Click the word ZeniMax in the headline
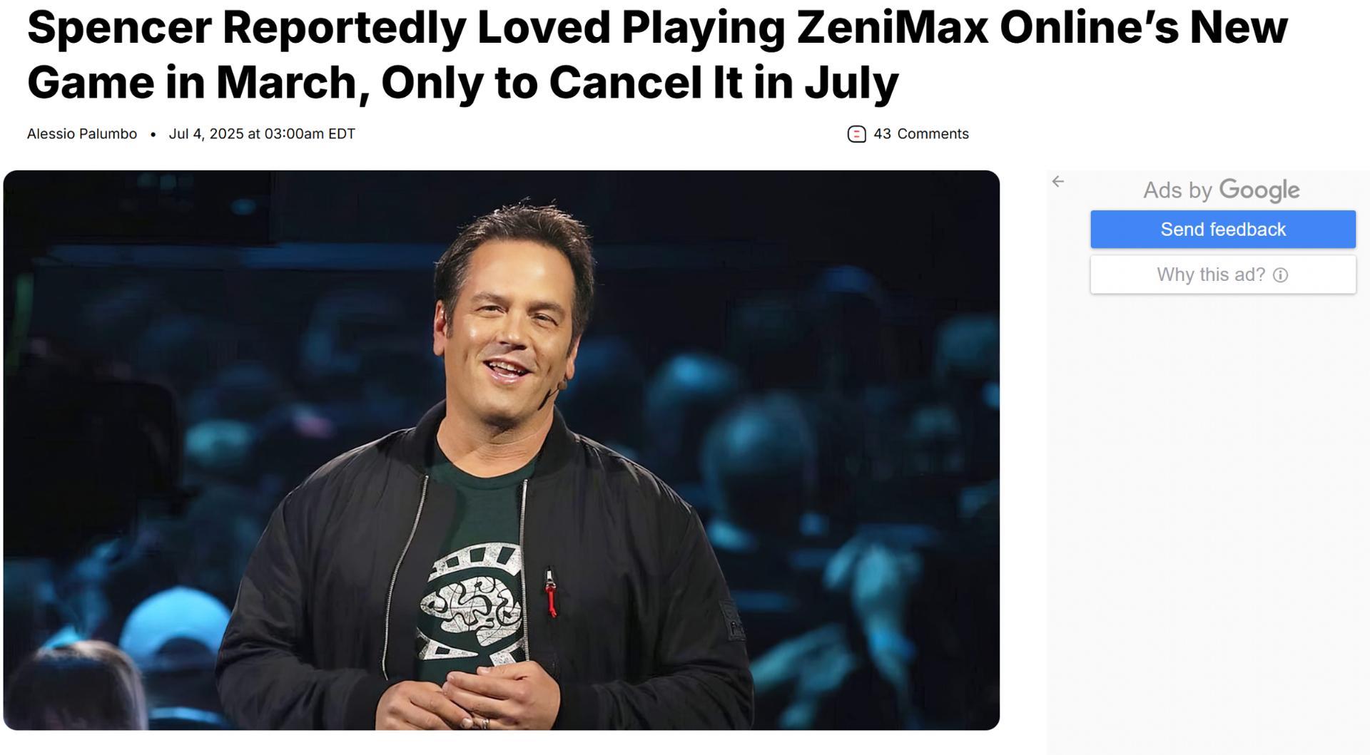This screenshot has height=755, width=1370. [x=892, y=27]
